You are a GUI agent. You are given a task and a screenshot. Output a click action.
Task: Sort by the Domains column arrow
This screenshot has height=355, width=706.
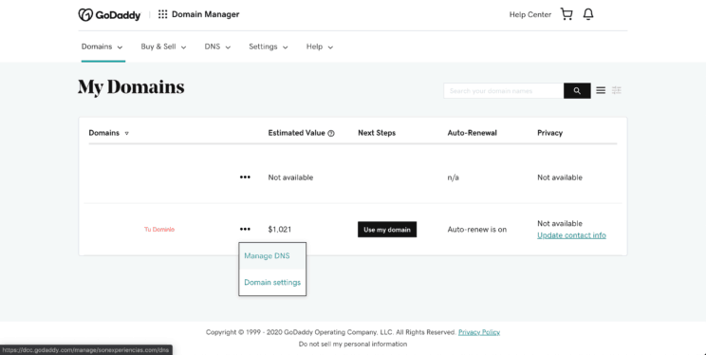tap(126, 133)
